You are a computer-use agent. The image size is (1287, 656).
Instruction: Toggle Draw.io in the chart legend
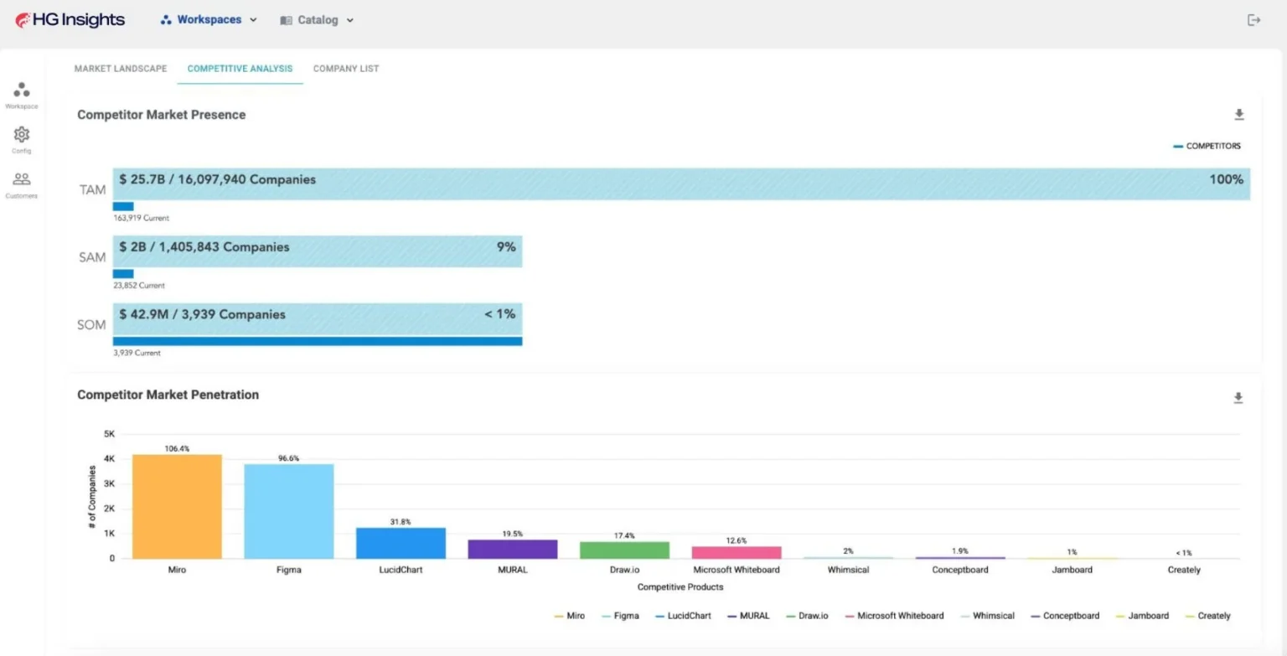coord(807,616)
